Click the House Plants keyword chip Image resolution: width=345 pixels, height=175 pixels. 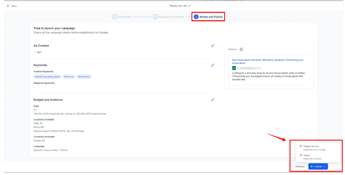point(83,77)
